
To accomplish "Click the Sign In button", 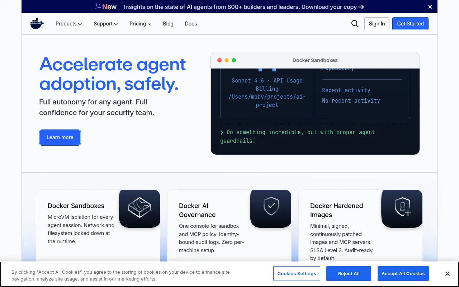I will point(377,24).
